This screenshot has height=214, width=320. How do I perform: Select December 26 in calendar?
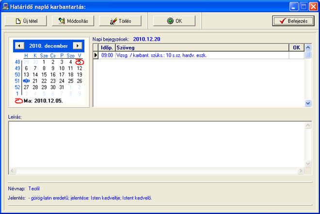[80, 81]
